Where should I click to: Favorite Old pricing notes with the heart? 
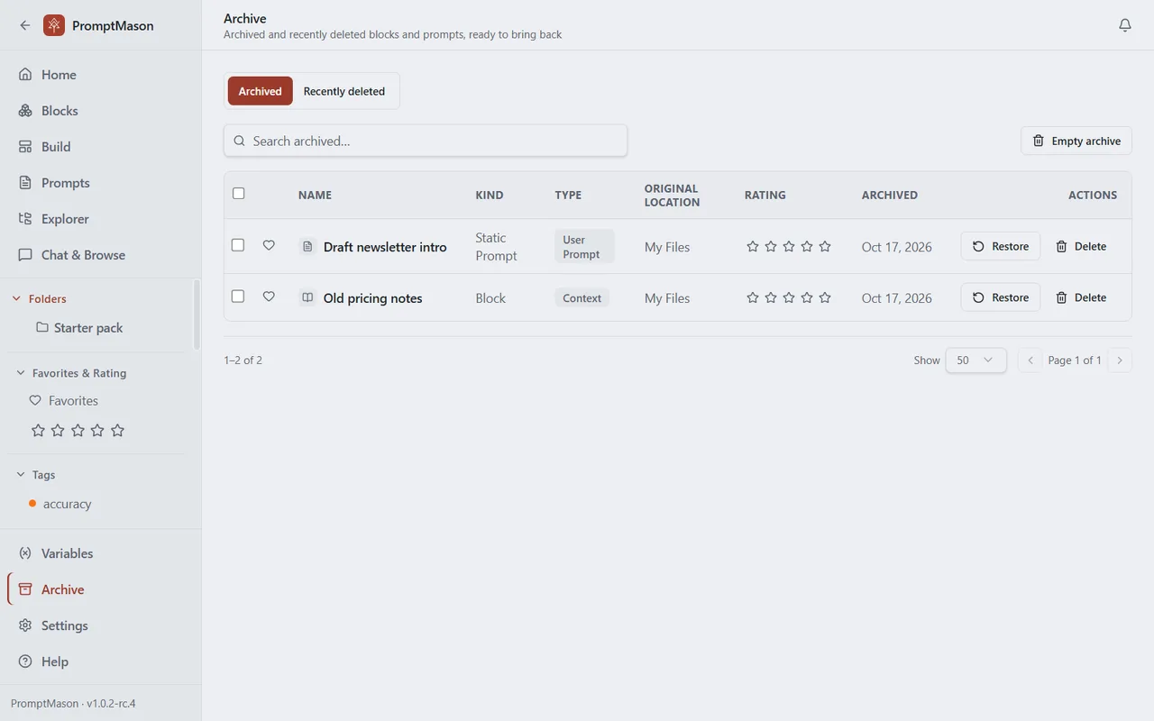(x=269, y=297)
